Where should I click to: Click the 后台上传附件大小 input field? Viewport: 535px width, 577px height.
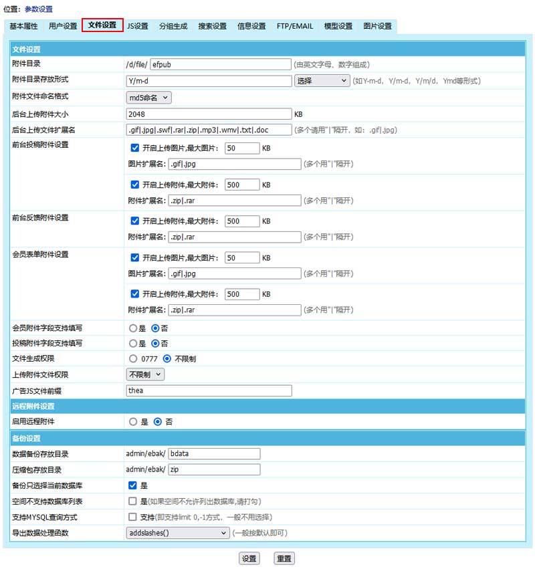pos(209,114)
